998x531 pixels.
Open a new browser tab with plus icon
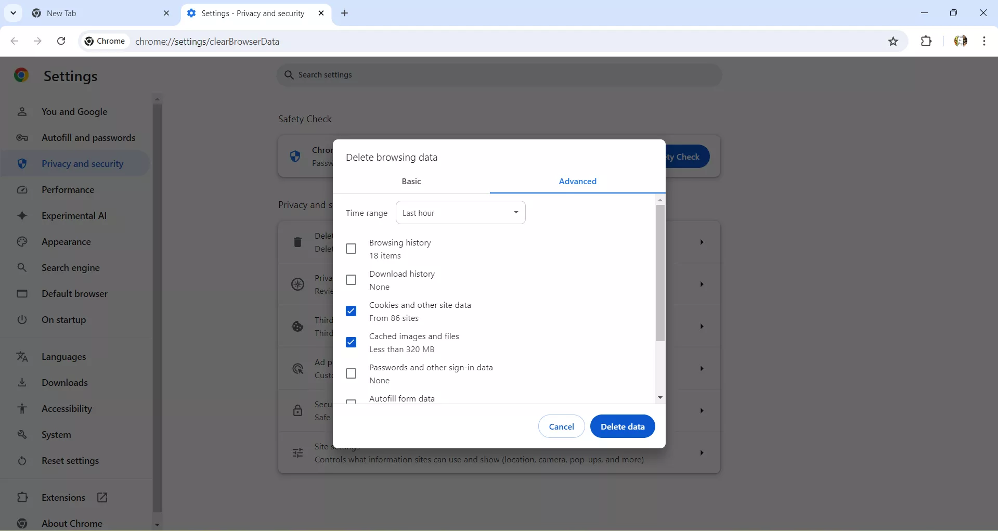(x=345, y=14)
